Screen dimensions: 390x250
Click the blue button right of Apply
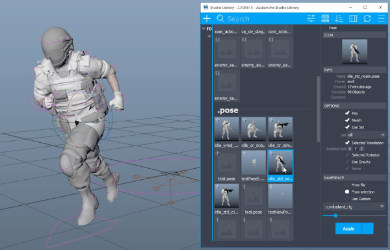[368, 229]
